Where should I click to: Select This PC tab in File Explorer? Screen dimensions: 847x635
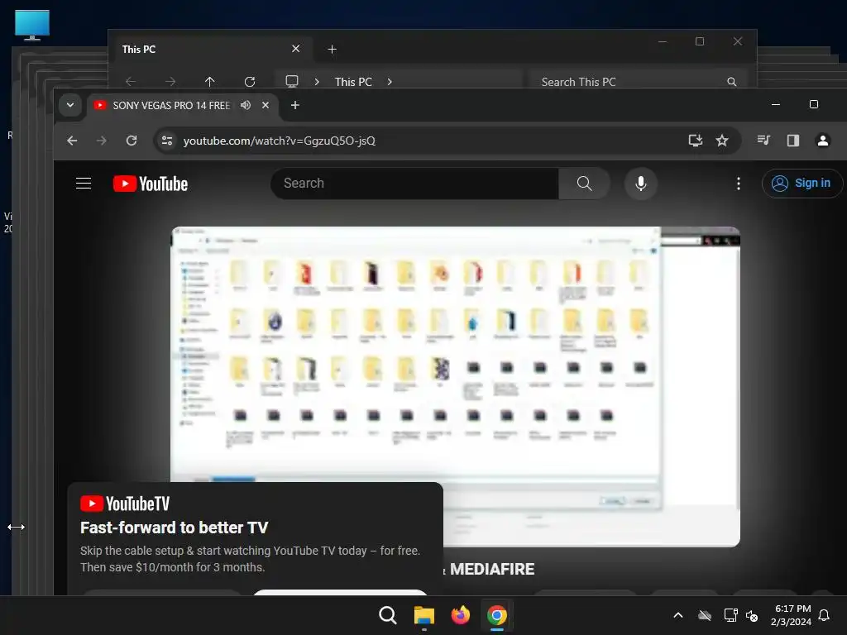coord(139,49)
